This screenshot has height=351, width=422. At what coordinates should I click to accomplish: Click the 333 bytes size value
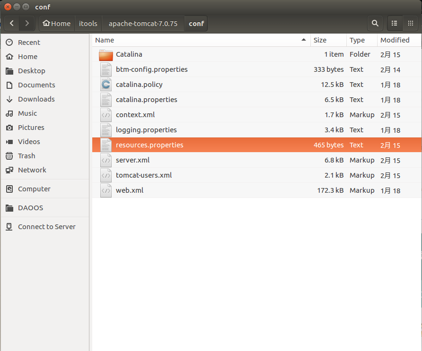[329, 69]
